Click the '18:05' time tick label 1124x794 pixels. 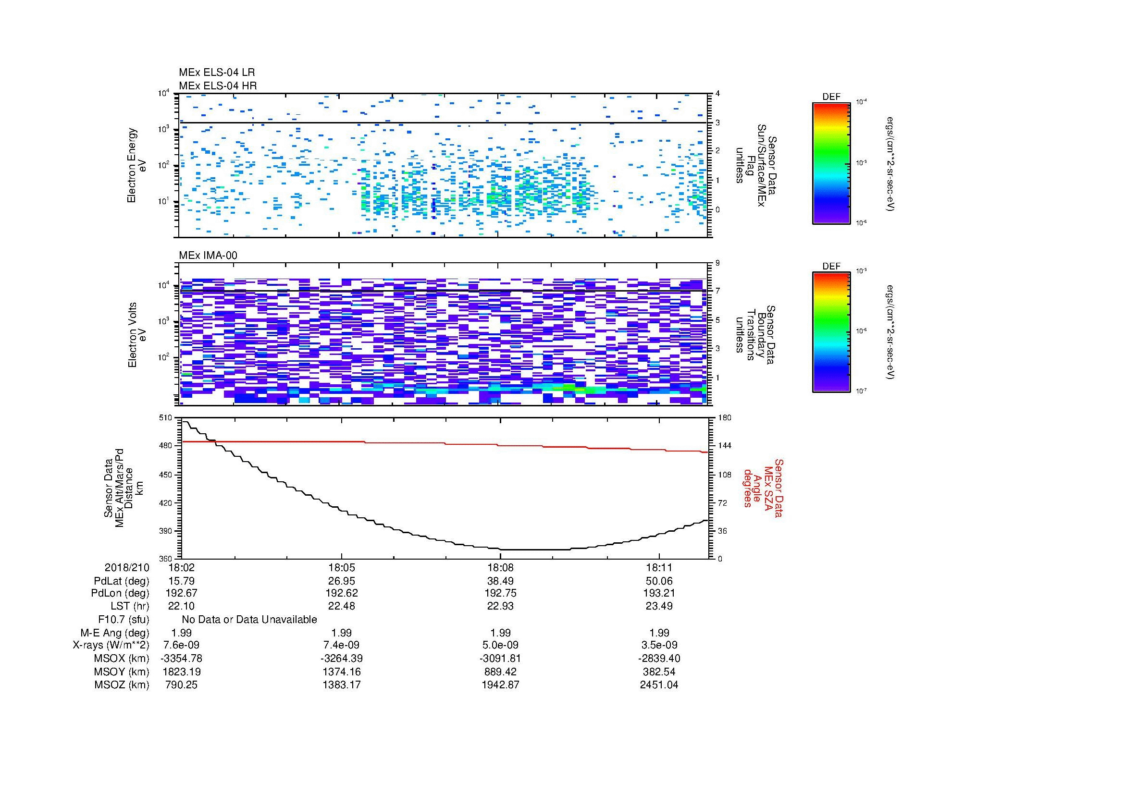click(341, 568)
